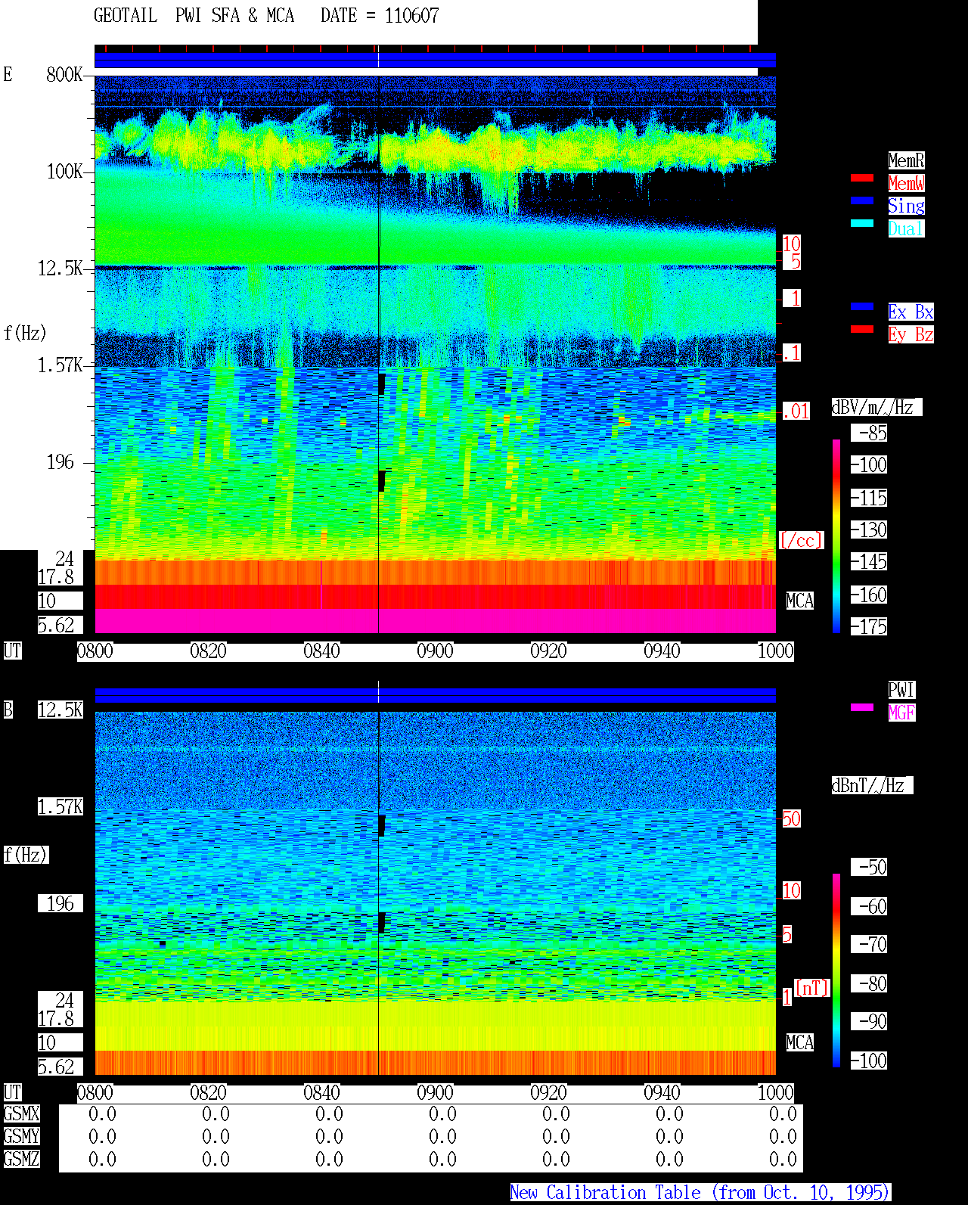Click the 800K frequency label
968x1205 pixels.
tap(64, 75)
